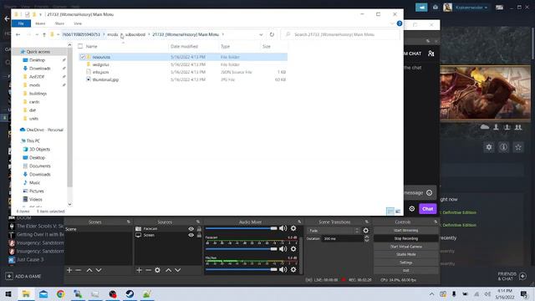
Task: Switch Explorer to details view
Action: [390, 212]
